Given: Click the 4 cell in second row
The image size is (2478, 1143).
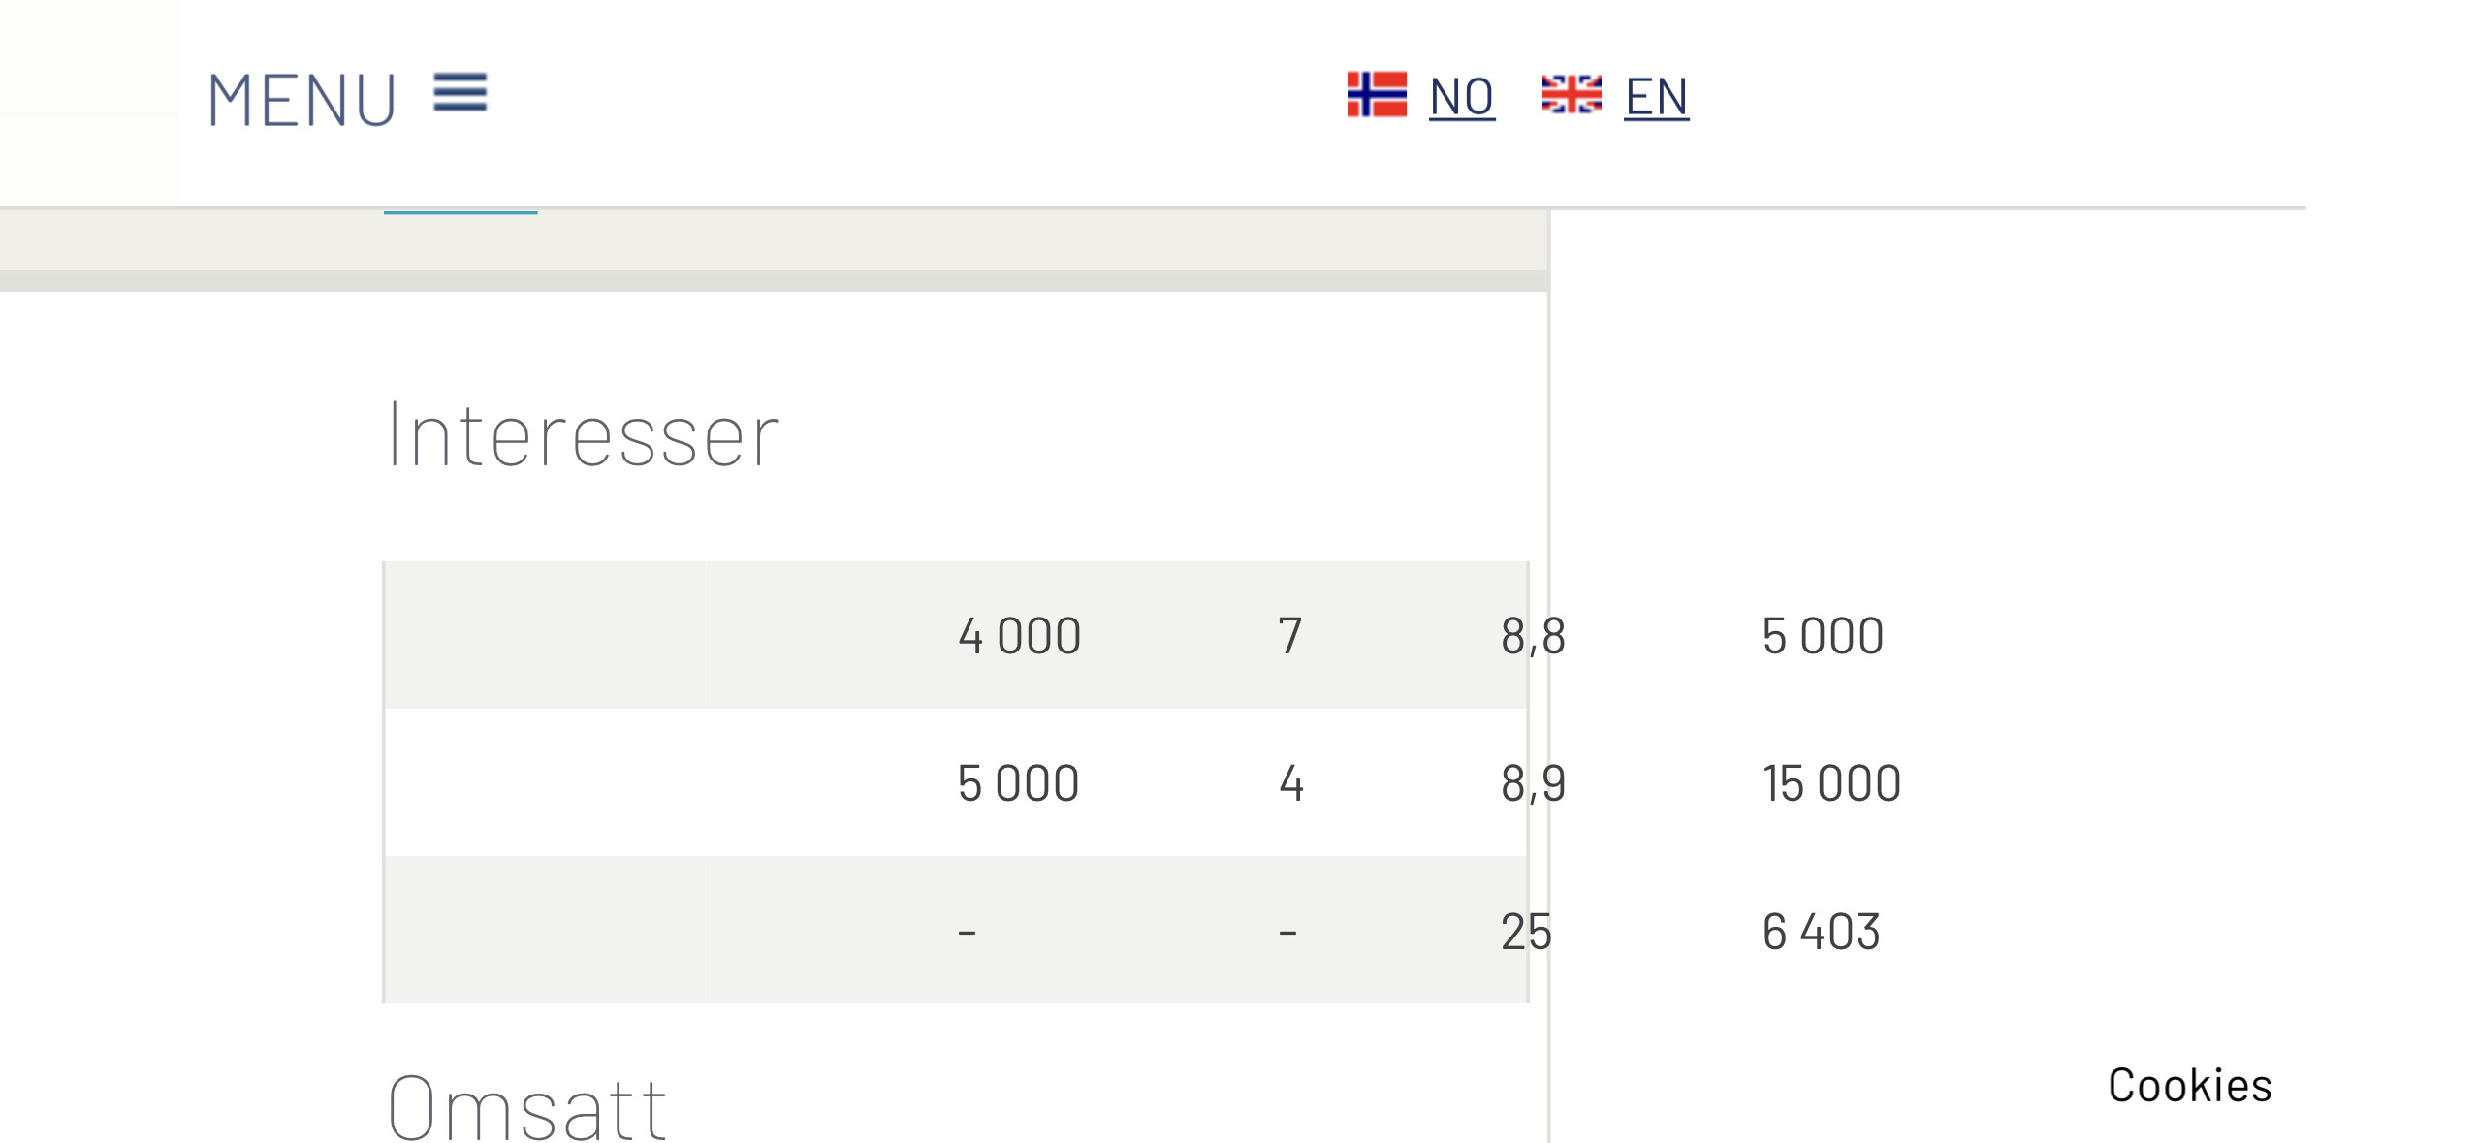Looking at the screenshot, I should pyautogui.click(x=1290, y=783).
